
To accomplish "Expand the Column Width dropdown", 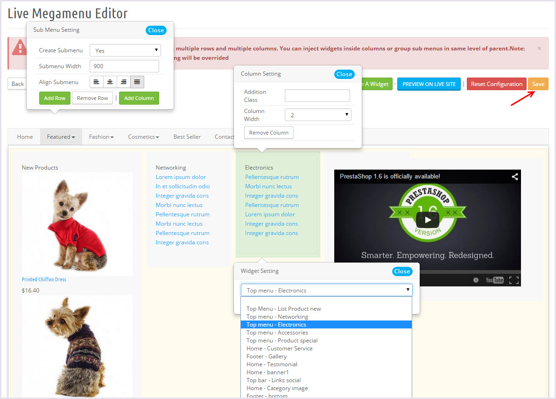I will click(x=318, y=114).
